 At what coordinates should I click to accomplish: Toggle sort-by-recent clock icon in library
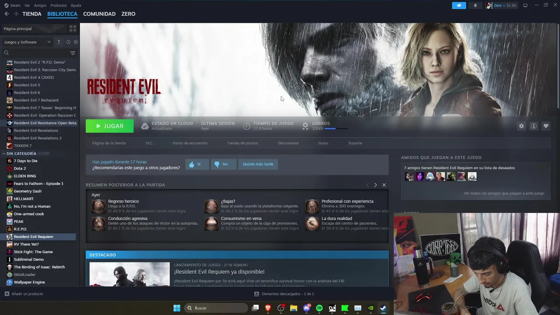pyautogui.click(x=68, y=42)
